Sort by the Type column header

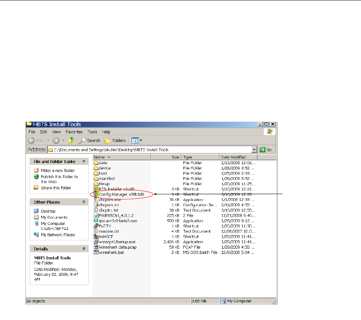point(201,157)
